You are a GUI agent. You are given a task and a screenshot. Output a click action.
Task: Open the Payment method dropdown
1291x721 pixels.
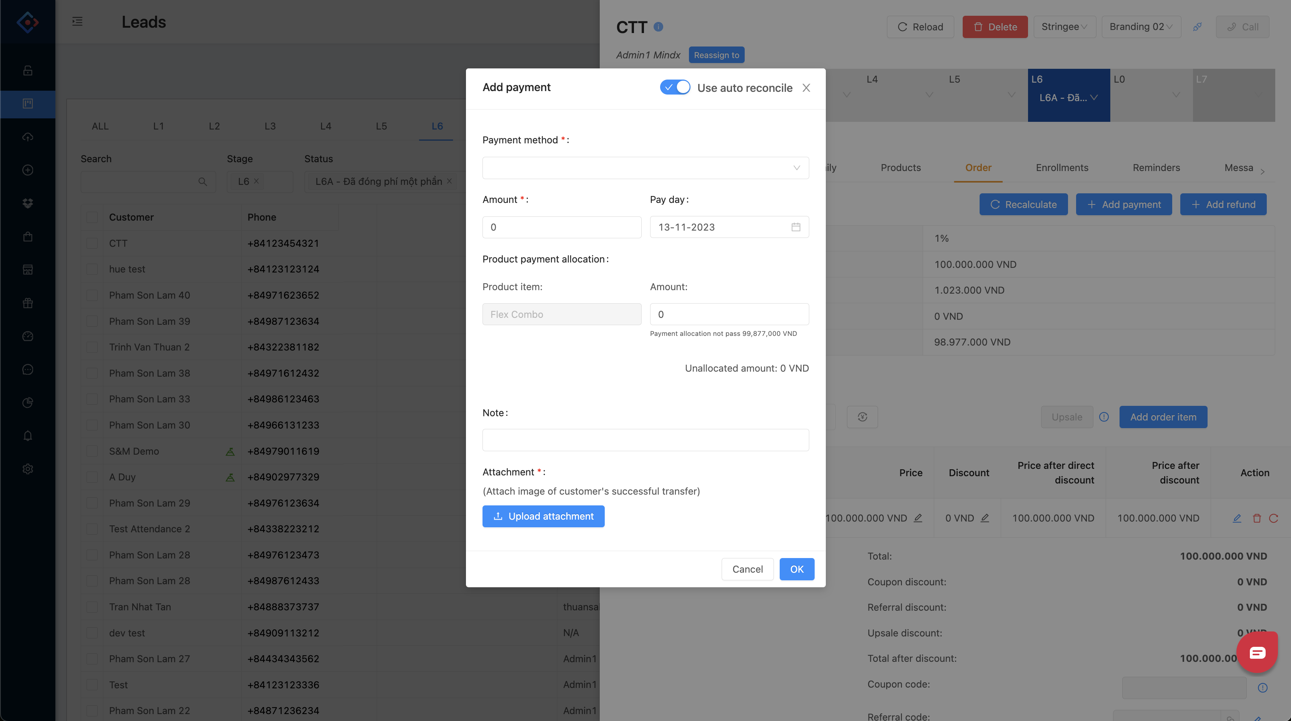click(645, 168)
